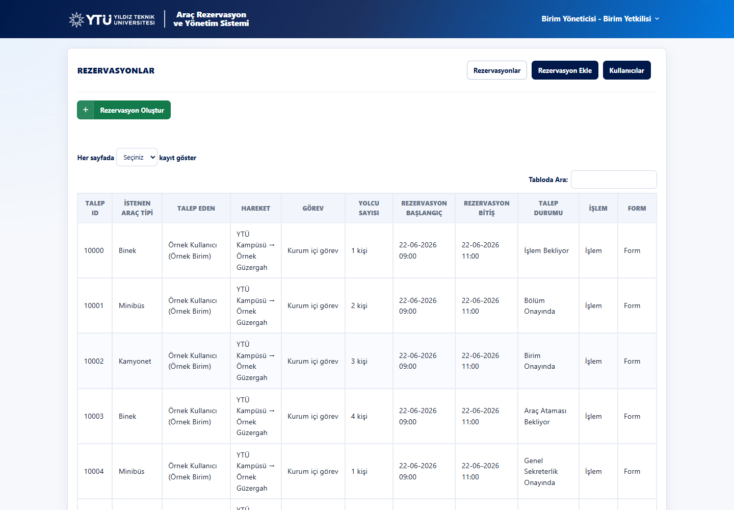The image size is (734, 510).
Task: Open the Kullanıcılar section
Action: point(626,70)
